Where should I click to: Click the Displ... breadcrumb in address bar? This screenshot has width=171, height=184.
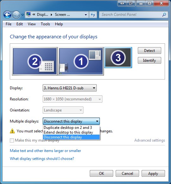42,15
